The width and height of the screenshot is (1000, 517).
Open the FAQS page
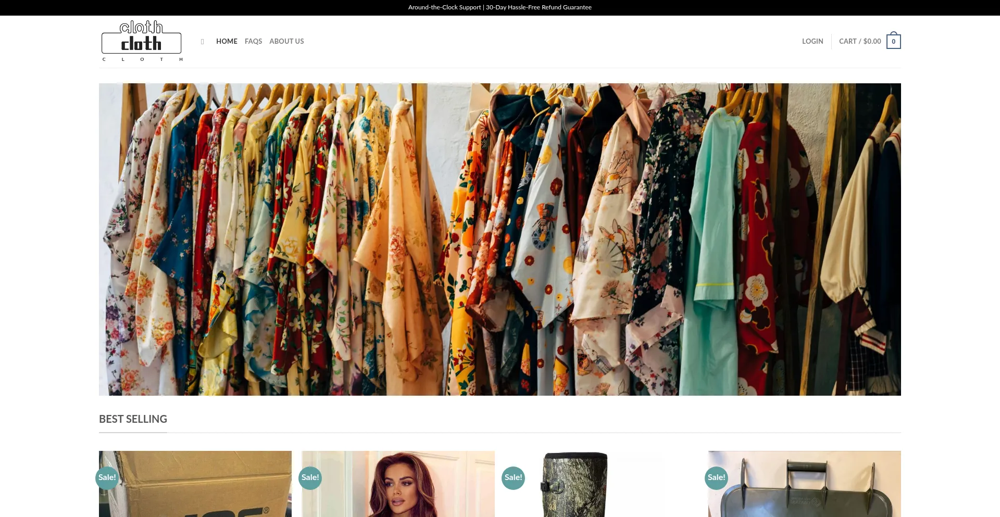(253, 41)
